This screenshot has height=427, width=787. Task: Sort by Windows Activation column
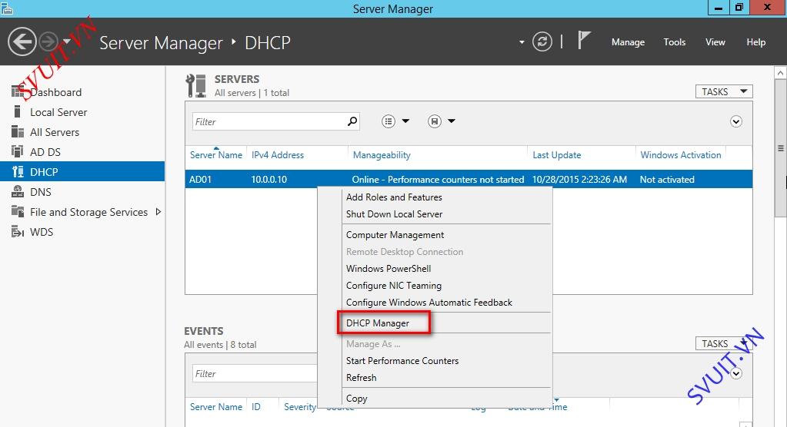681,155
